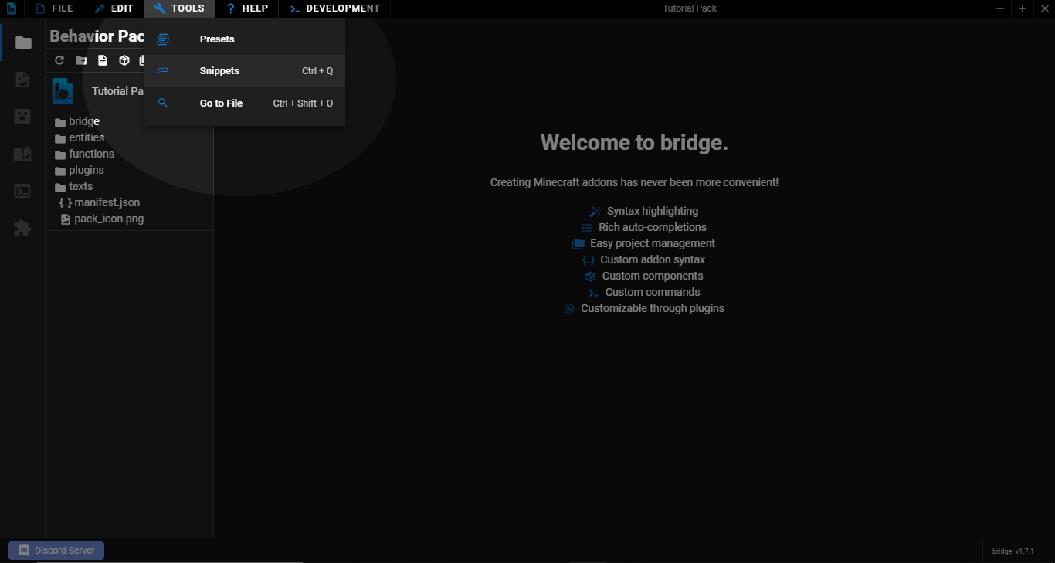Click the Tutorial Pack window title
The width and height of the screenshot is (1055, 563).
[690, 8]
